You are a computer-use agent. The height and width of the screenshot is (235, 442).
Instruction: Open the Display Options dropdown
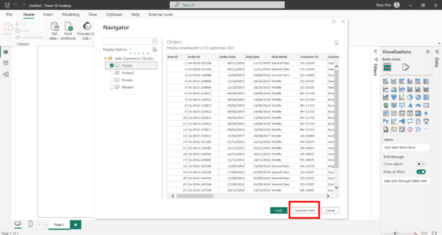tap(117, 50)
